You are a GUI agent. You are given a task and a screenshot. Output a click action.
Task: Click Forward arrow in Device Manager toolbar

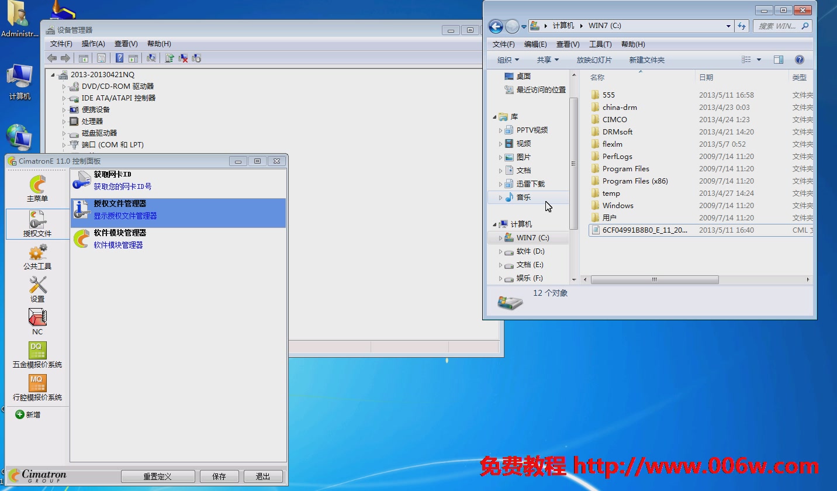pyautogui.click(x=65, y=58)
